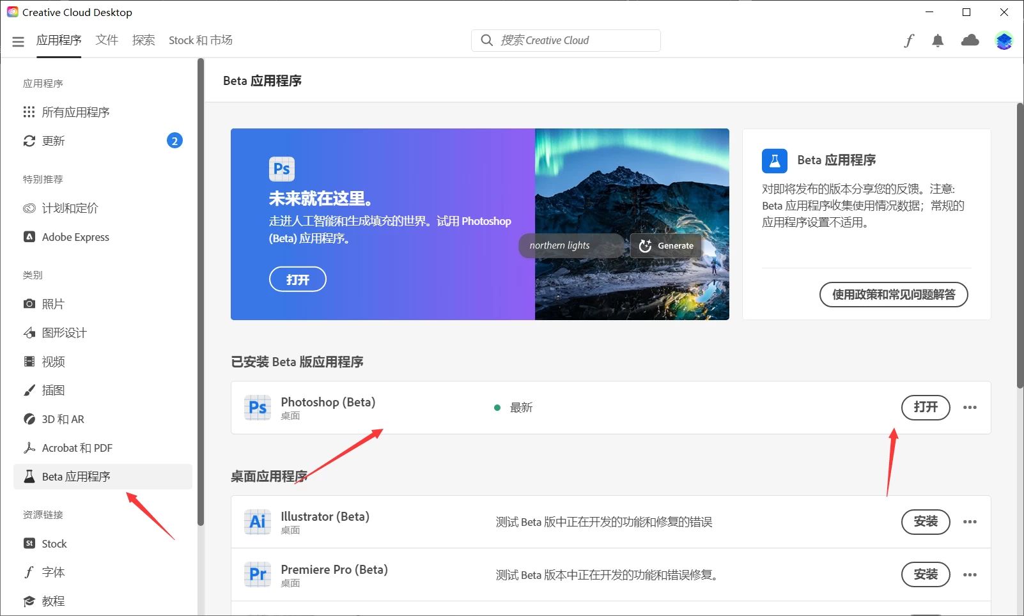Select 更新 in the sidebar
The height and width of the screenshot is (616, 1024).
pyautogui.click(x=103, y=141)
